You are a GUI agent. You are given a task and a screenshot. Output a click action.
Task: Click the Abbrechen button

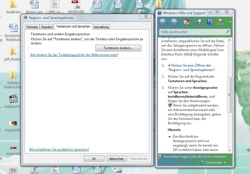(116, 159)
